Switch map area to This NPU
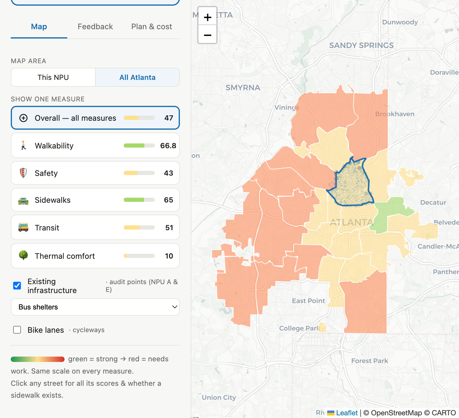The image size is (459, 418). (53, 77)
